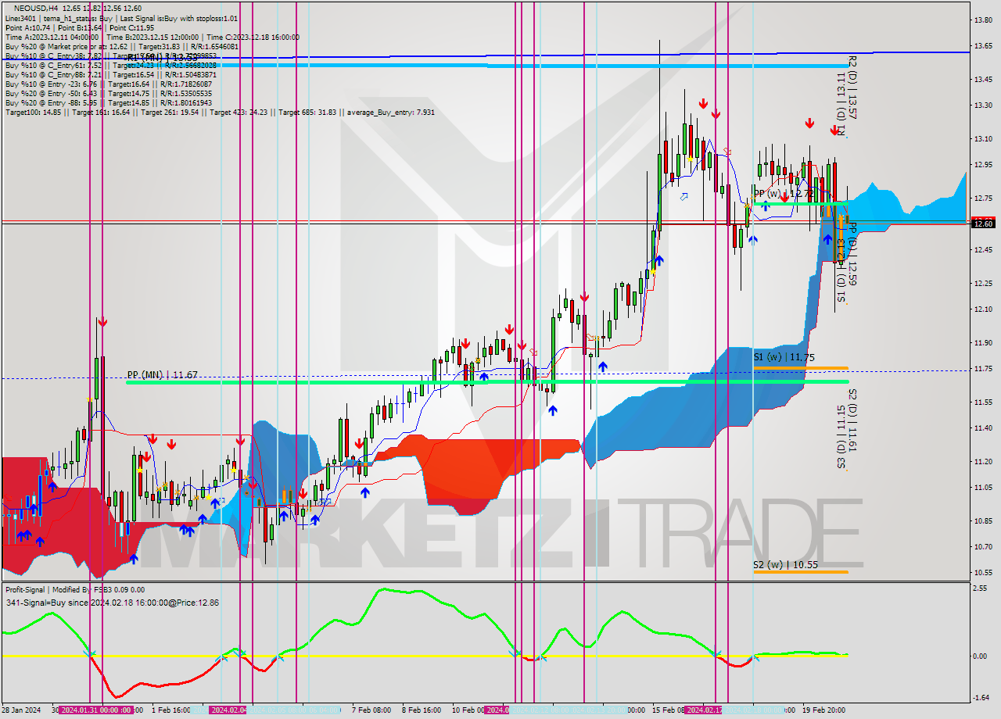Screen dimensions: 1001x719
Task: Click the 13.10 price axis value
Action: click(983, 139)
